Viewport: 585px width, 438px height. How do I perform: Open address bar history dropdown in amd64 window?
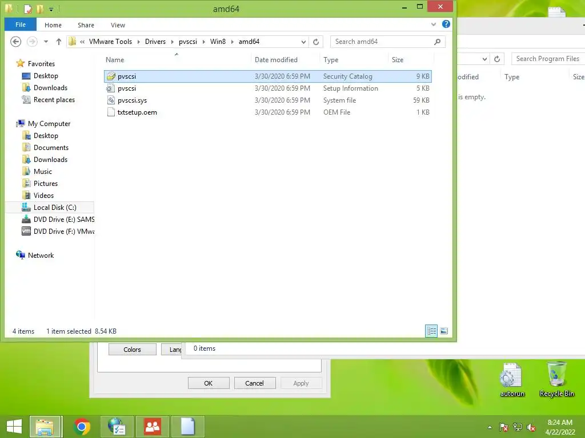[x=304, y=42]
